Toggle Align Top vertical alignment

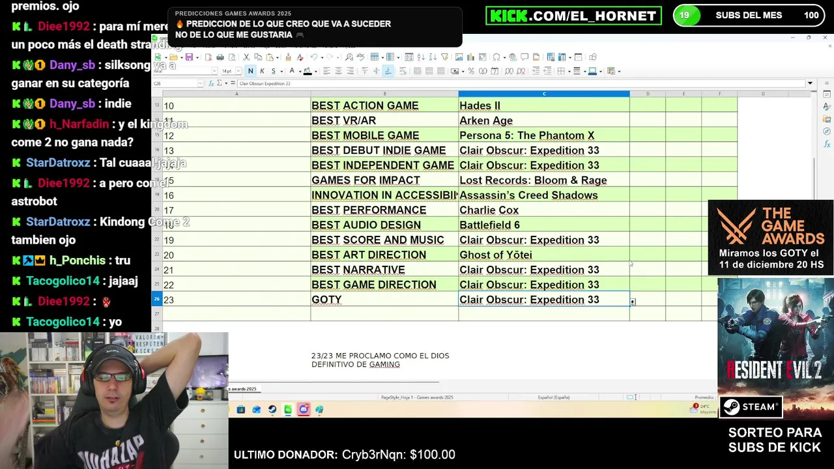365,71
